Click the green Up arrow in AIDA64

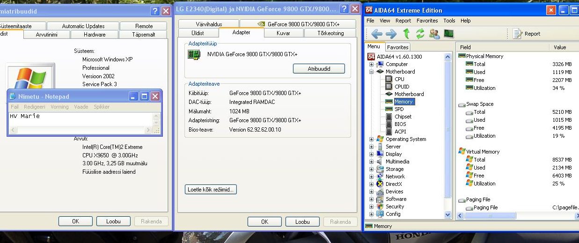point(406,33)
